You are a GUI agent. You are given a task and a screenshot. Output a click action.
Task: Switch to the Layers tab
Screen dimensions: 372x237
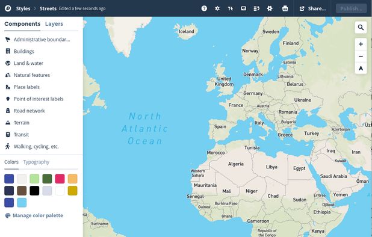coord(54,24)
